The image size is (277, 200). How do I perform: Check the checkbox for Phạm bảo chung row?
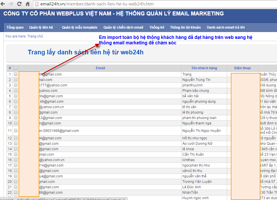pos(16,91)
